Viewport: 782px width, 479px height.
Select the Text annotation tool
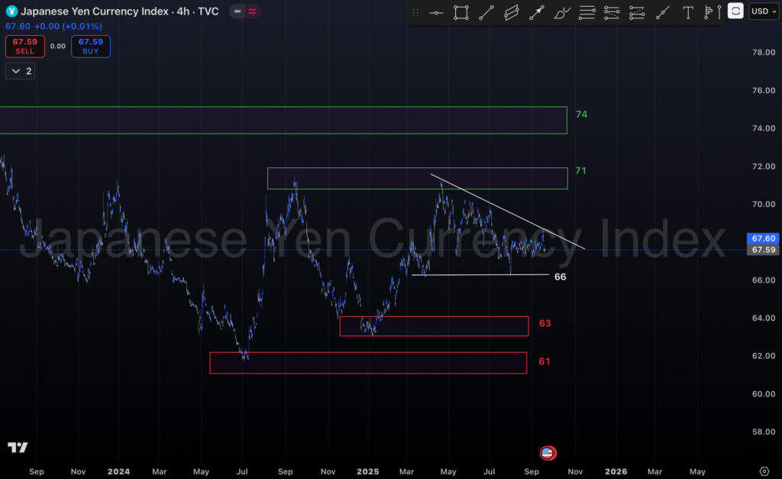point(687,12)
